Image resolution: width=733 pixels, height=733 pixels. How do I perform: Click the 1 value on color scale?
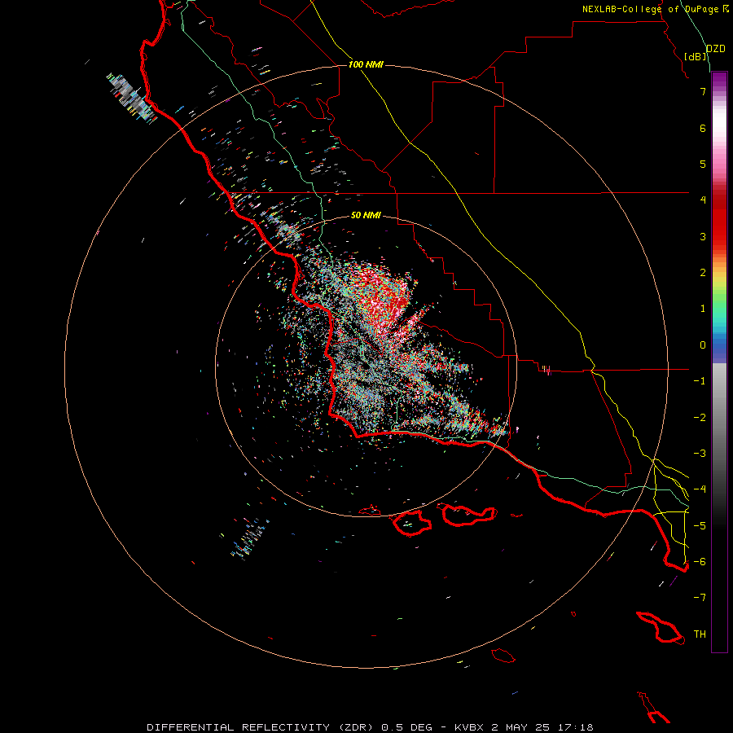click(x=703, y=308)
